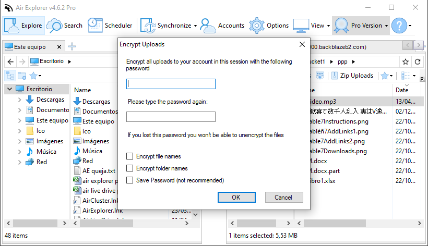Expand the Help dropdown arrow
The height and width of the screenshot is (246, 428).
point(410,26)
